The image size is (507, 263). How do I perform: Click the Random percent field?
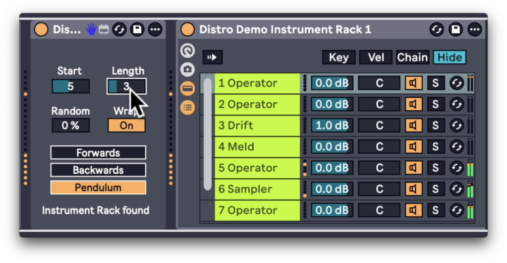[x=71, y=125]
